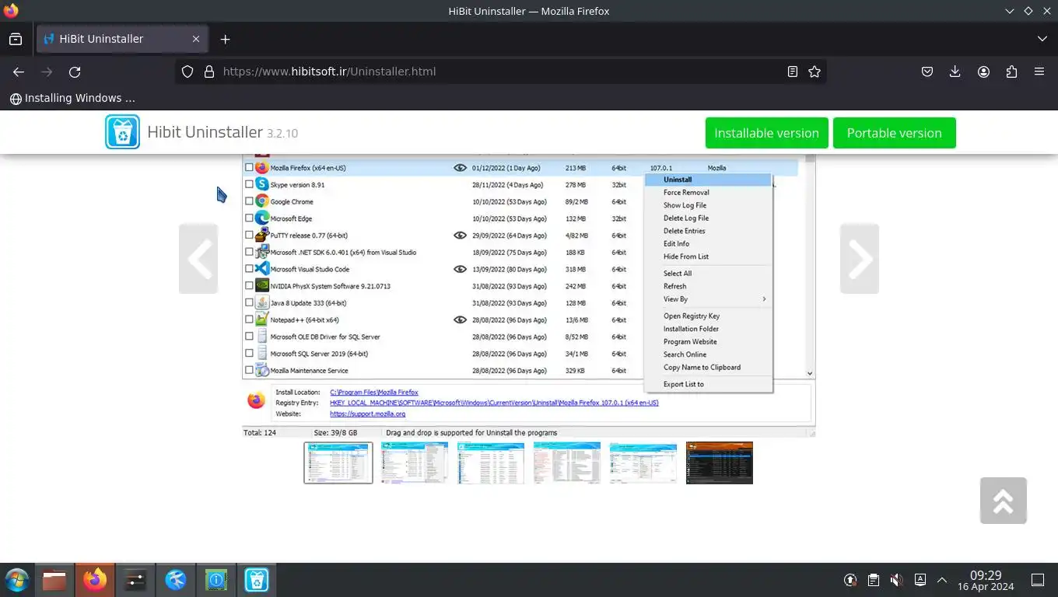Jump to page top with the double-chevron button
The width and height of the screenshot is (1058, 597).
click(x=1004, y=501)
